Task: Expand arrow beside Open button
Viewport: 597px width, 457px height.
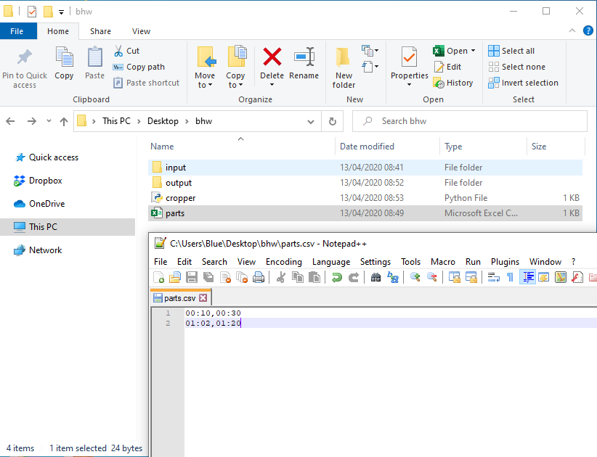Action: (x=474, y=51)
